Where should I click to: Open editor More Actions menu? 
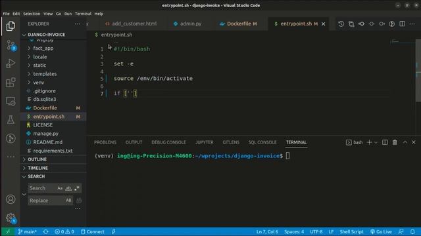(x=412, y=24)
